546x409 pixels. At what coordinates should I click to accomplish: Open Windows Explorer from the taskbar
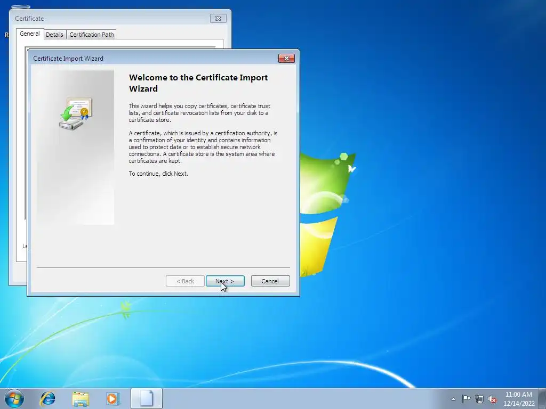tap(81, 398)
